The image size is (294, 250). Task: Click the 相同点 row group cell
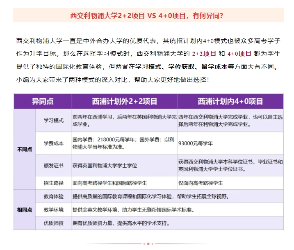tap(25, 210)
